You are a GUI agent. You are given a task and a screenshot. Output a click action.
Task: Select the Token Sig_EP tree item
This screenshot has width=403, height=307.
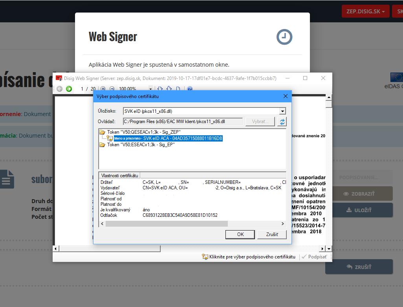[x=141, y=145]
